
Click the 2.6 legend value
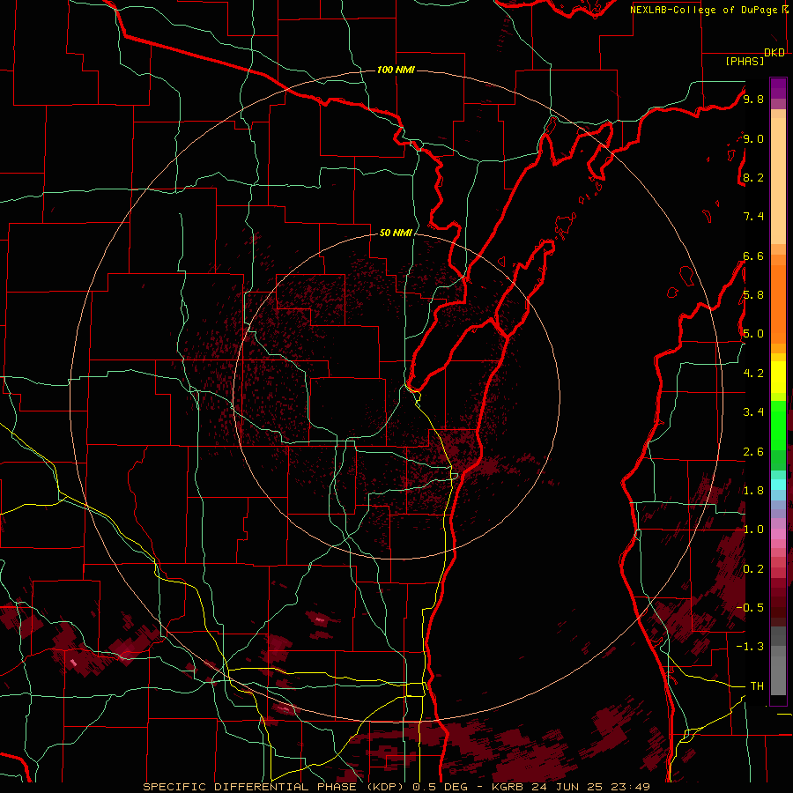[x=753, y=452]
